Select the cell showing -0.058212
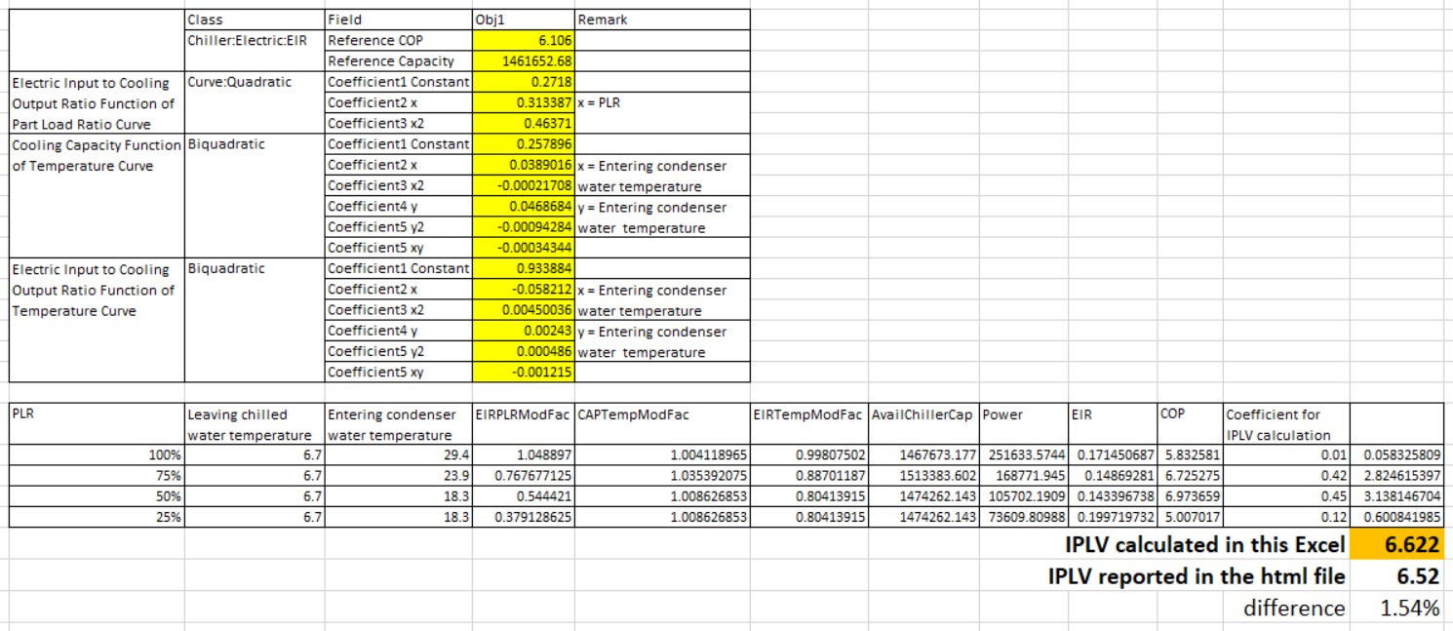The image size is (1453, 631). click(523, 290)
